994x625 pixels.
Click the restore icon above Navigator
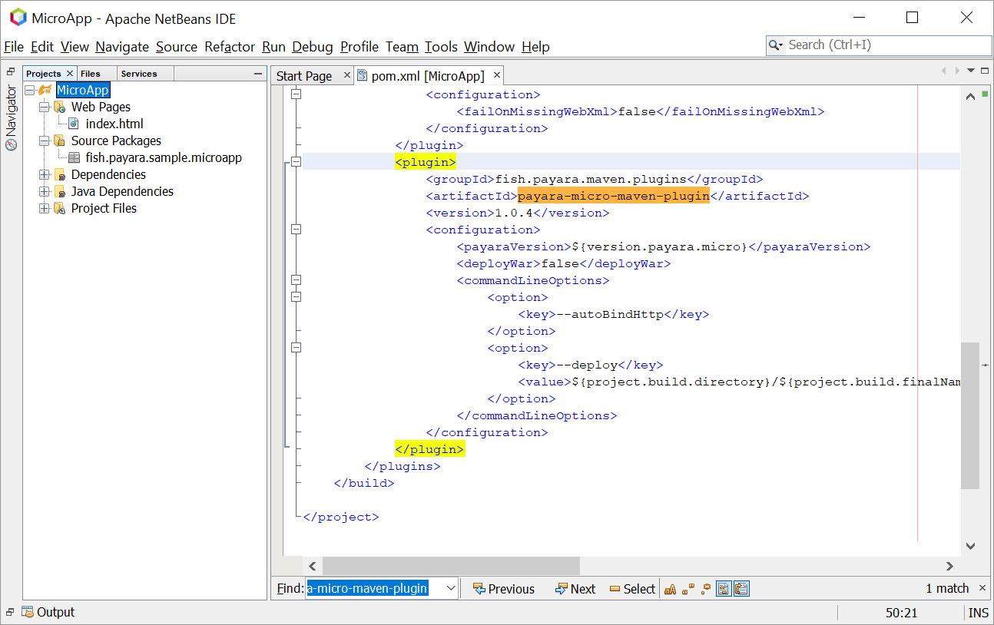[11, 71]
